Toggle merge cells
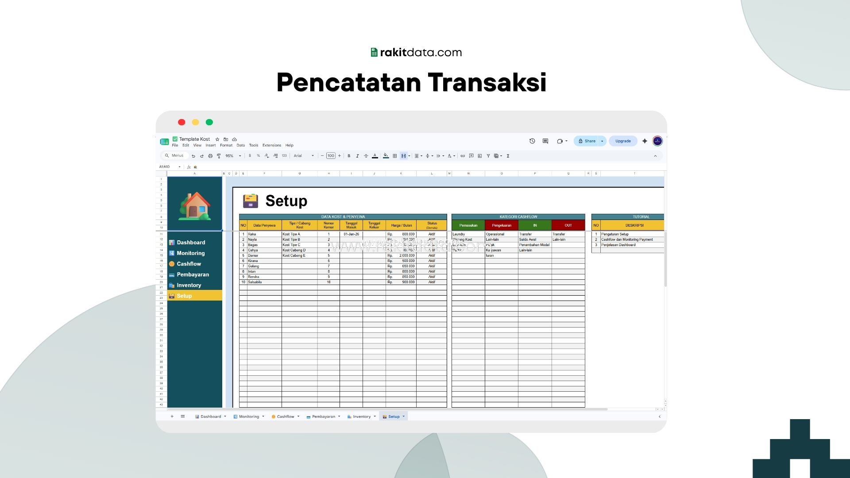This screenshot has width=850, height=478. (403, 156)
